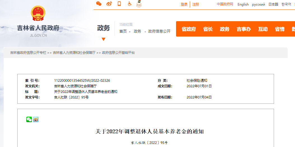Select title value 关于2022年调整退休人员基本养老金的通知 in info table
The height and width of the screenshot is (147, 295).
point(86,92)
